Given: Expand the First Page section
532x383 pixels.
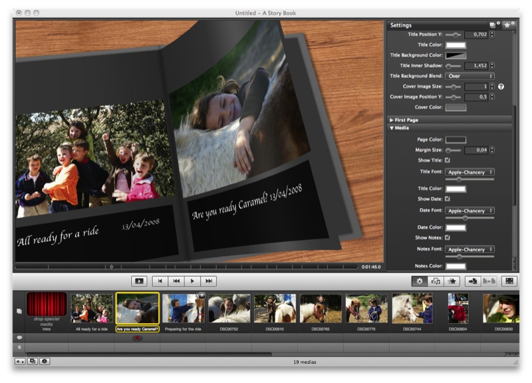Looking at the screenshot, I should click(392, 120).
